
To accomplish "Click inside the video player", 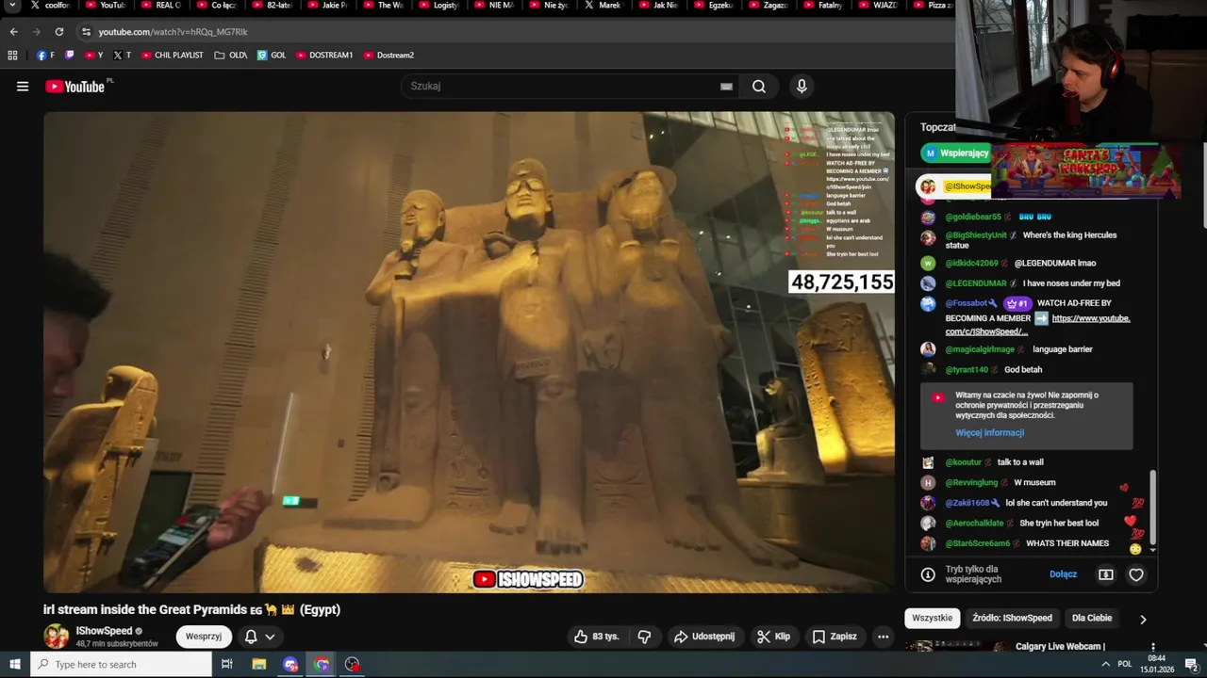I will click(x=469, y=351).
